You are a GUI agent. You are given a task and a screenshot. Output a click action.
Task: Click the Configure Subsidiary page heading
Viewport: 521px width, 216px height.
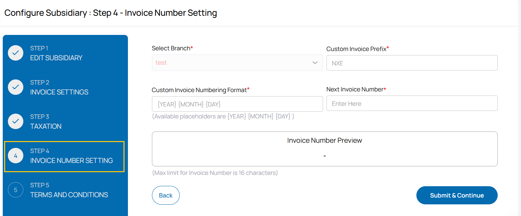tap(110, 13)
